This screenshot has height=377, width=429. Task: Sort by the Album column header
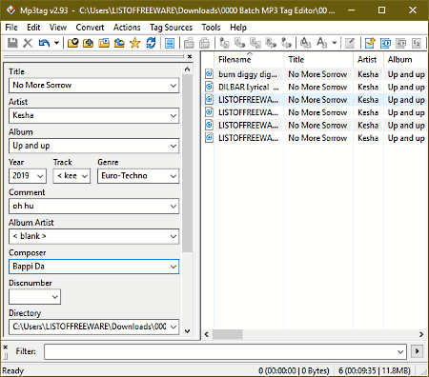(405, 60)
